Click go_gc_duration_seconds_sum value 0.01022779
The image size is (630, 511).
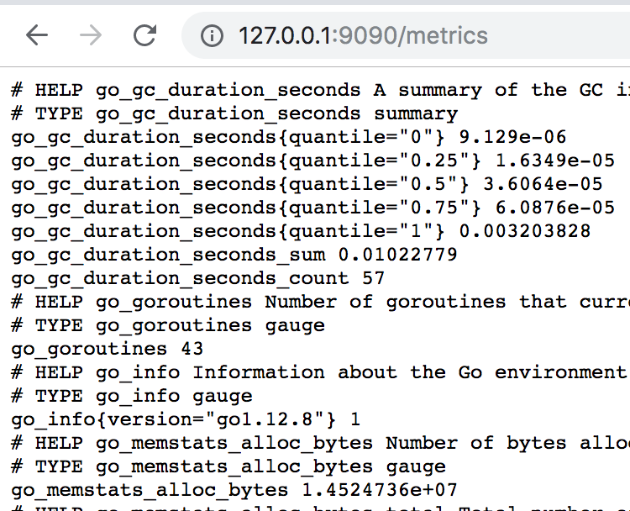(x=398, y=255)
